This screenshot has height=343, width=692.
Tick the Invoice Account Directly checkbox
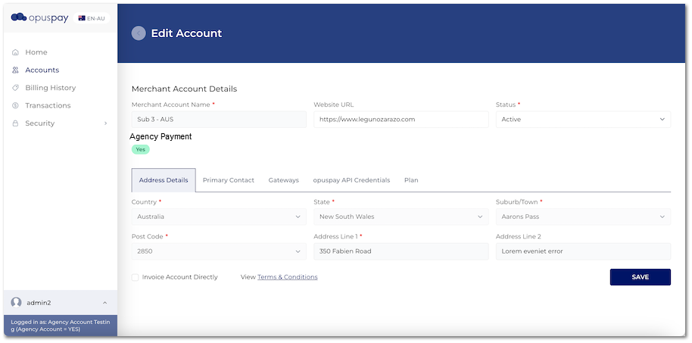(x=136, y=277)
